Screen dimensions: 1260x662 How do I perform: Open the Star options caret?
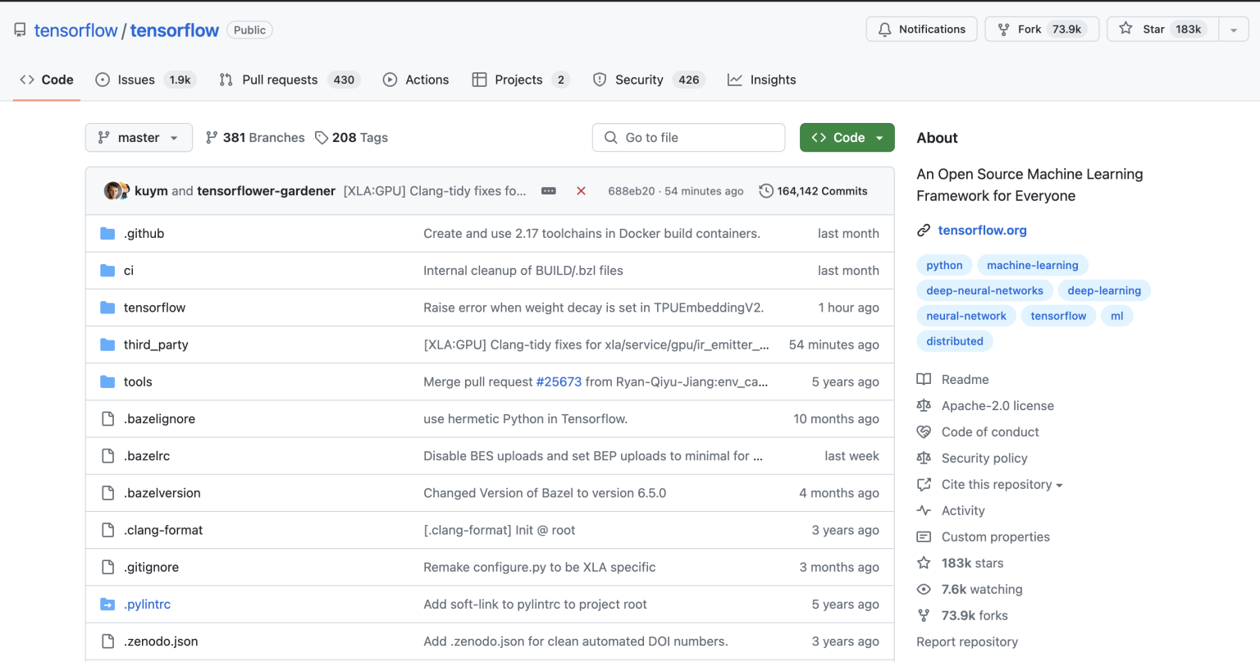(1234, 29)
